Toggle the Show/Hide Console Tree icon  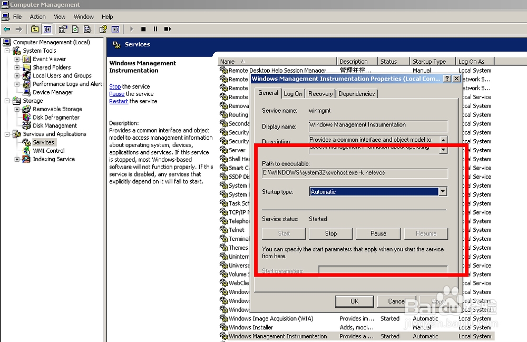point(47,29)
